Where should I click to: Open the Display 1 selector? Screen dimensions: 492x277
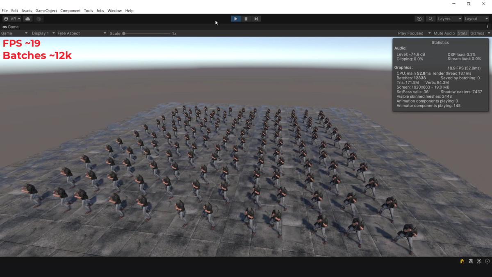(41, 33)
